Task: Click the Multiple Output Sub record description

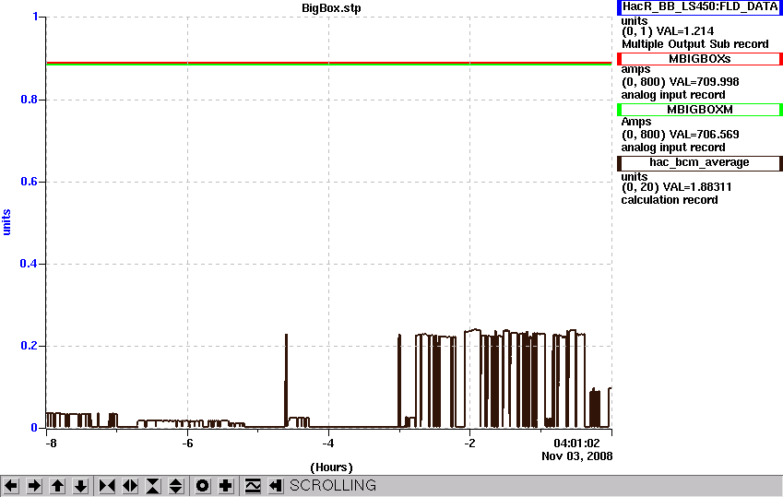Action: [695, 44]
